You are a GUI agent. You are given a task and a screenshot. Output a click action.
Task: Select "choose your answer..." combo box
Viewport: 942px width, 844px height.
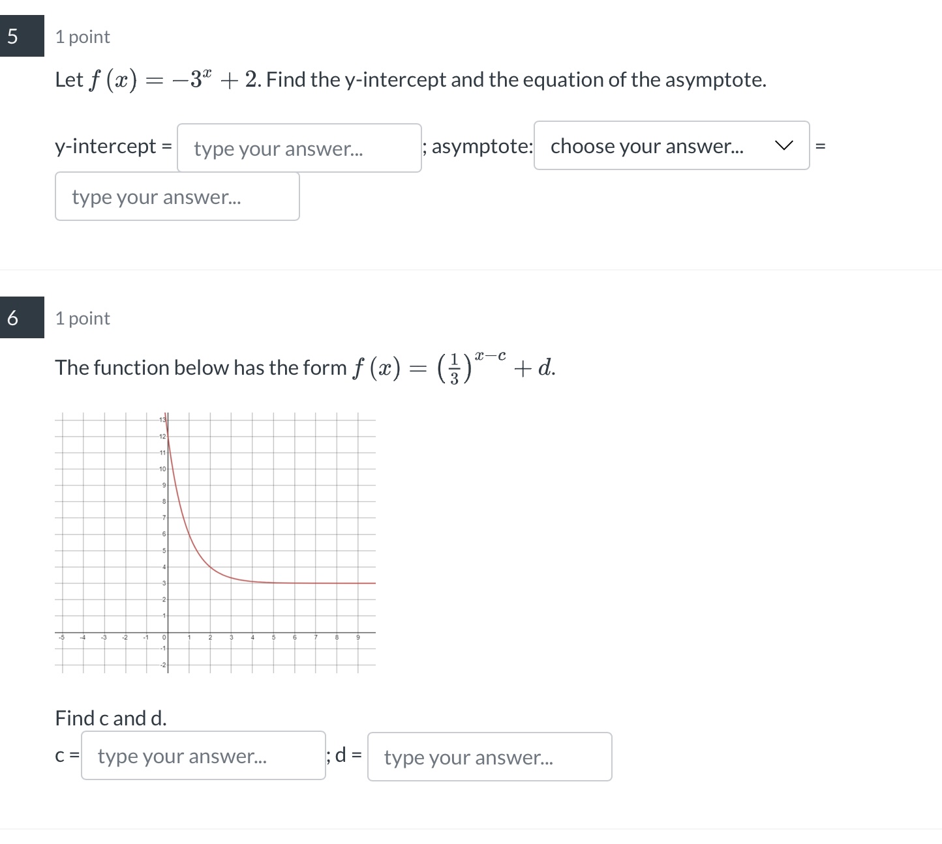(x=671, y=146)
